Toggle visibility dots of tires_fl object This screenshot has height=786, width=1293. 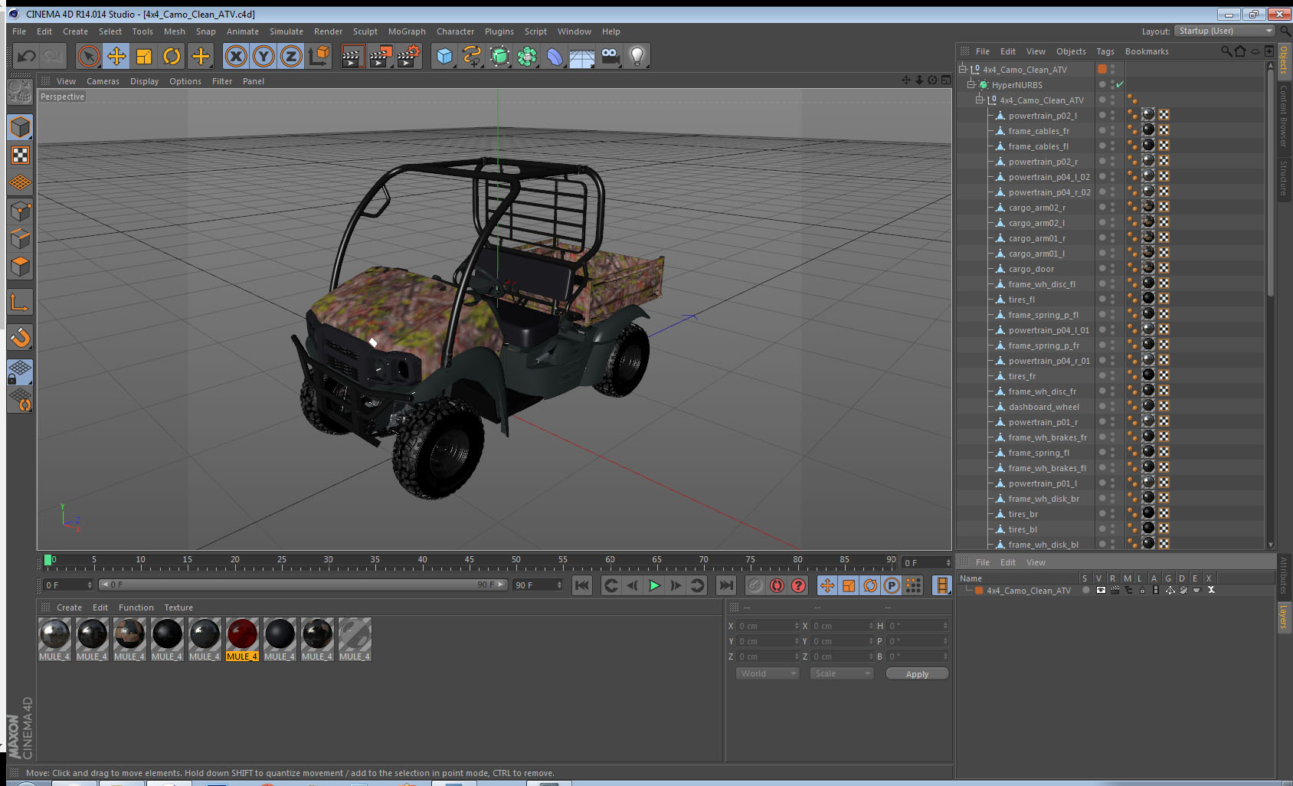[x=1113, y=300]
